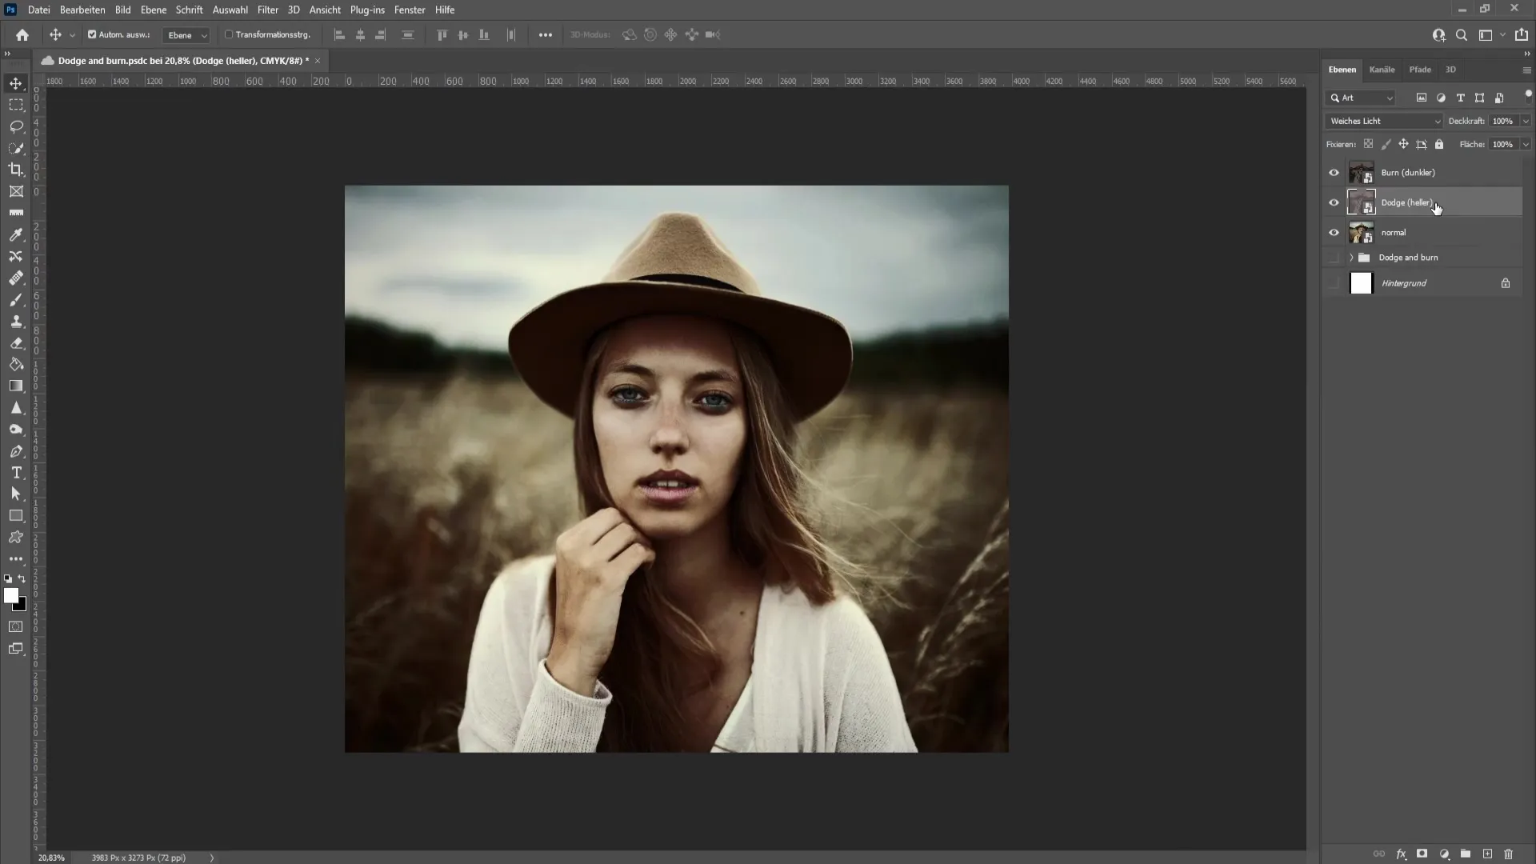The width and height of the screenshot is (1536, 864).
Task: Select the Path Selection tool
Action: click(x=16, y=494)
